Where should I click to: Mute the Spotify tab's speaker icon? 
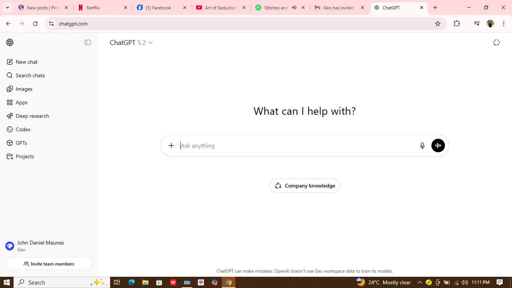(x=294, y=7)
